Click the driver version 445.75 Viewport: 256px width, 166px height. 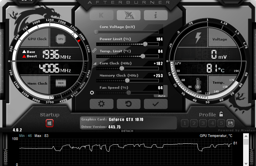tap(114, 127)
